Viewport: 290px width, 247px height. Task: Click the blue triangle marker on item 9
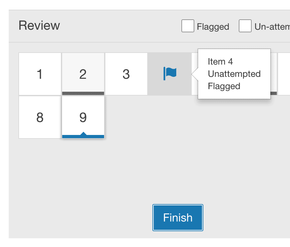pyautogui.click(x=83, y=134)
